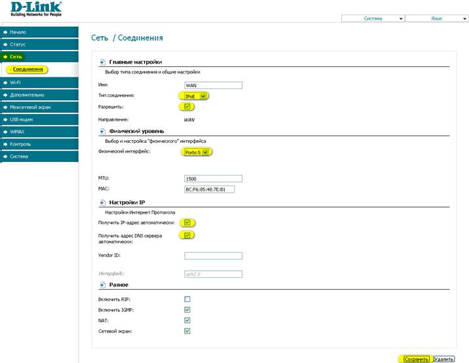Uncheck Получить IP-адрес автоматически

point(188,223)
